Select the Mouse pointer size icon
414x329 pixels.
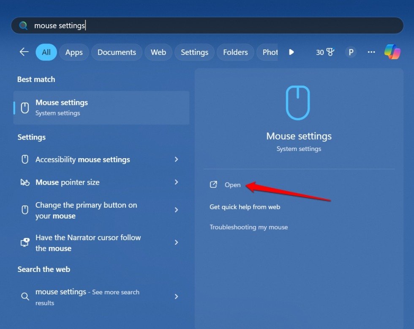[25, 182]
